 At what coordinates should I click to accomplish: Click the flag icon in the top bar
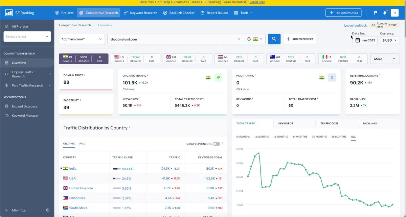[x=375, y=13]
